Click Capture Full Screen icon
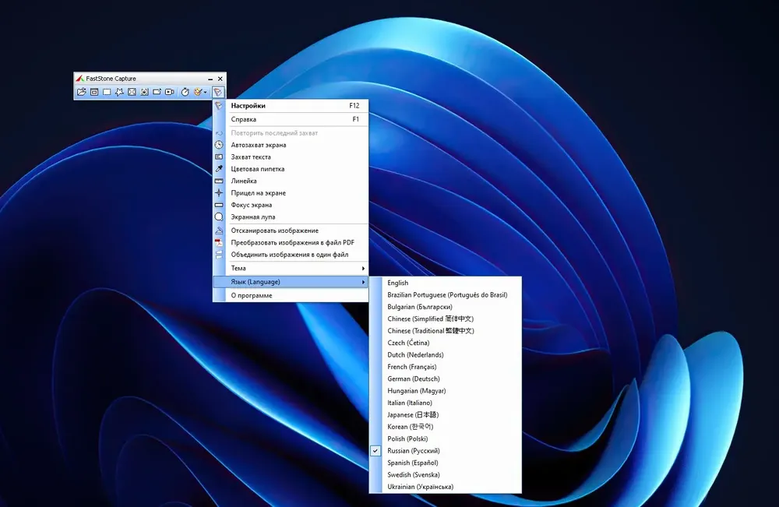Image resolution: width=779 pixels, height=507 pixels. [132, 92]
